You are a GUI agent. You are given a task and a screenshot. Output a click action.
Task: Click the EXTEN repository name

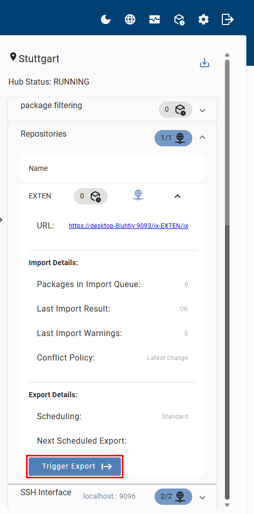[x=40, y=196]
